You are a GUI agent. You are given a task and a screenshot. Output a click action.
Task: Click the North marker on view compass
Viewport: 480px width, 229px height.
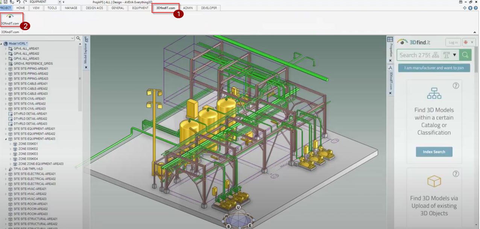[248, 215]
